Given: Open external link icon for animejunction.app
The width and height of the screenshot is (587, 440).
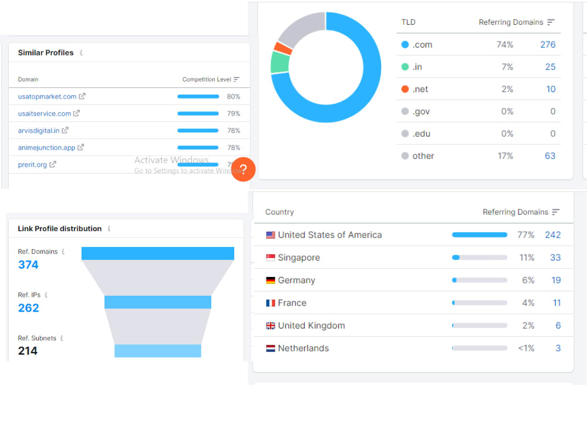Looking at the screenshot, I should pyautogui.click(x=80, y=147).
